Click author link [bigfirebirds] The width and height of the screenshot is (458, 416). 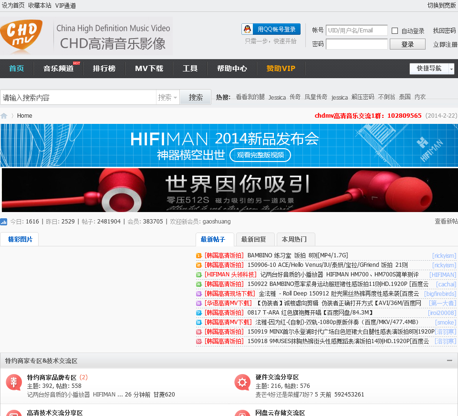440,294
